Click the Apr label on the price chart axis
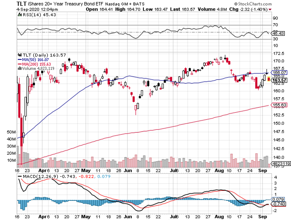This screenshot has height=220, width=291. (42, 171)
